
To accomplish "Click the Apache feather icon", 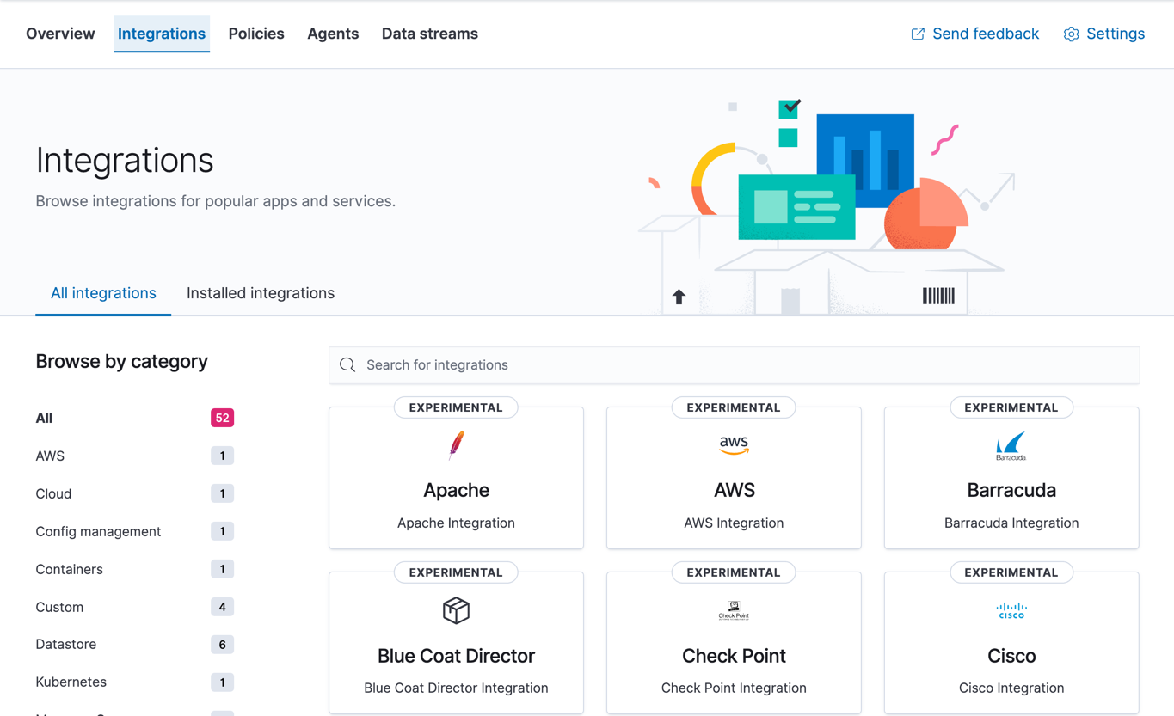I will [x=456, y=444].
